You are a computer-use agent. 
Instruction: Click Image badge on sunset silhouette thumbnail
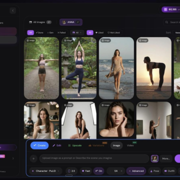tap(143, 40)
